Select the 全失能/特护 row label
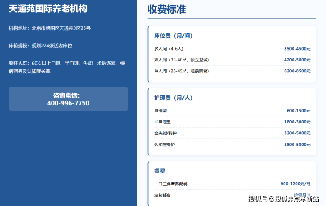Screen dimensions: 326x206 click(165, 133)
